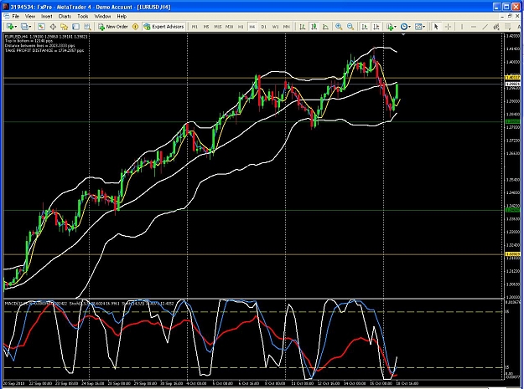This screenshot has height=389, width=524.
Task: Display chart as candlesticks
Action: coord(314,27)
